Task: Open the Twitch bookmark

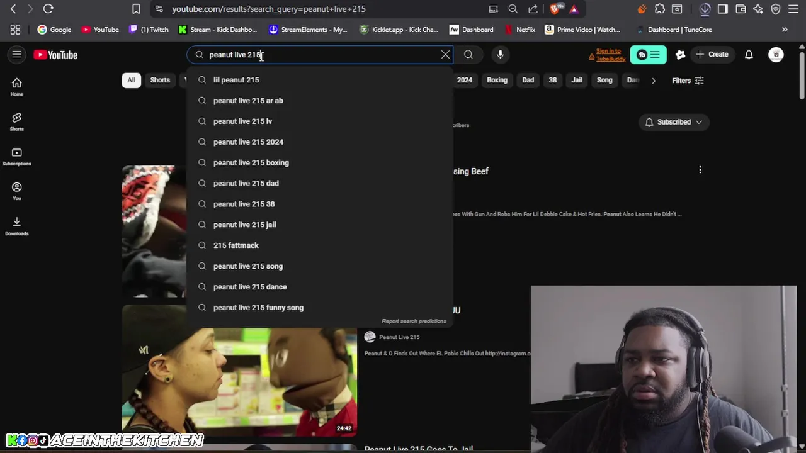Action: (x=149, y=30)
